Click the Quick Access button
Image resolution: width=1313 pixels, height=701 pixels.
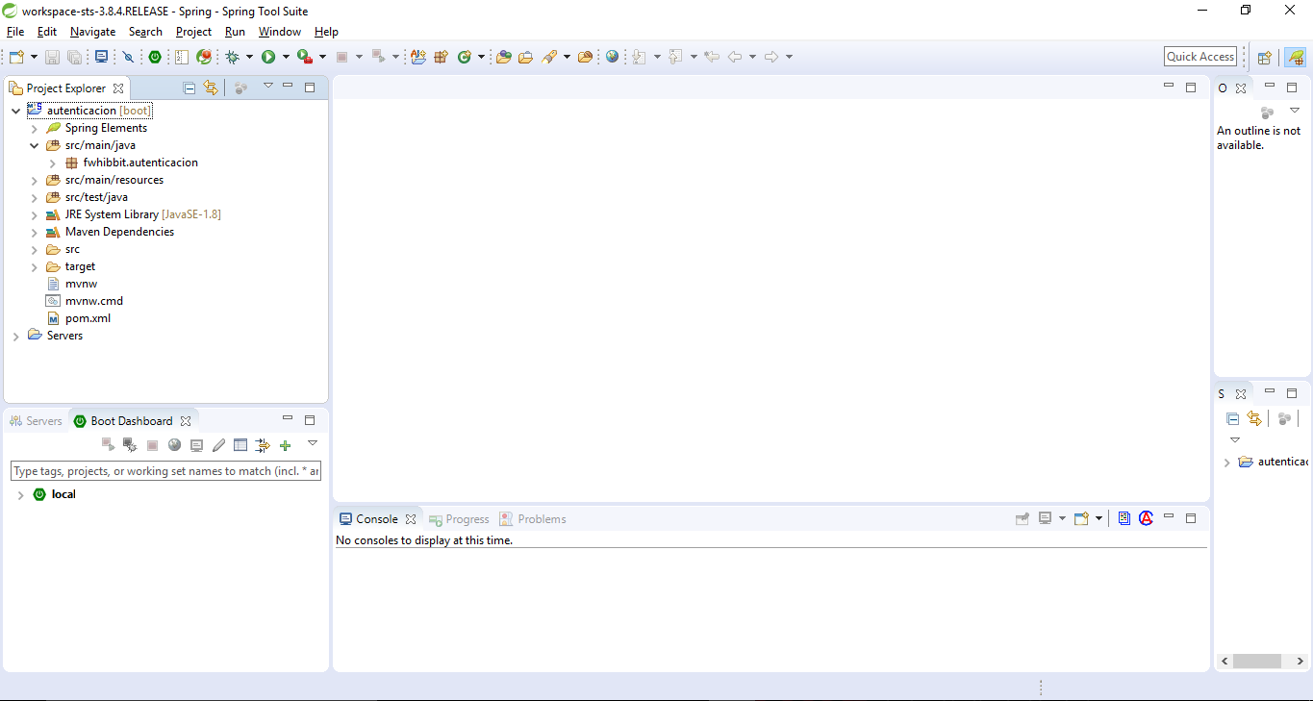(x=1199, y=57)
